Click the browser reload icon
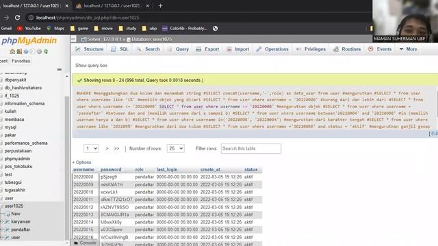This screenshot has width=438, height=246. (17, 18)
